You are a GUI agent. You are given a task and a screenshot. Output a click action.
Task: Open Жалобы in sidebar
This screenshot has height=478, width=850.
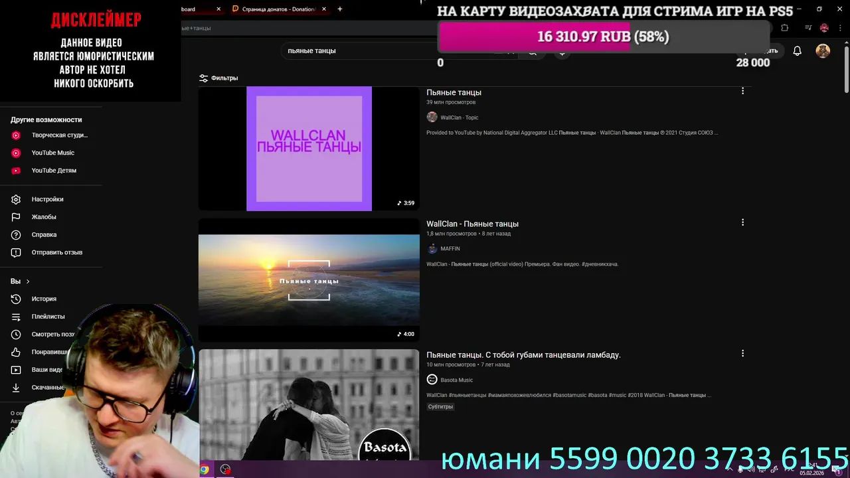(50, 217)
